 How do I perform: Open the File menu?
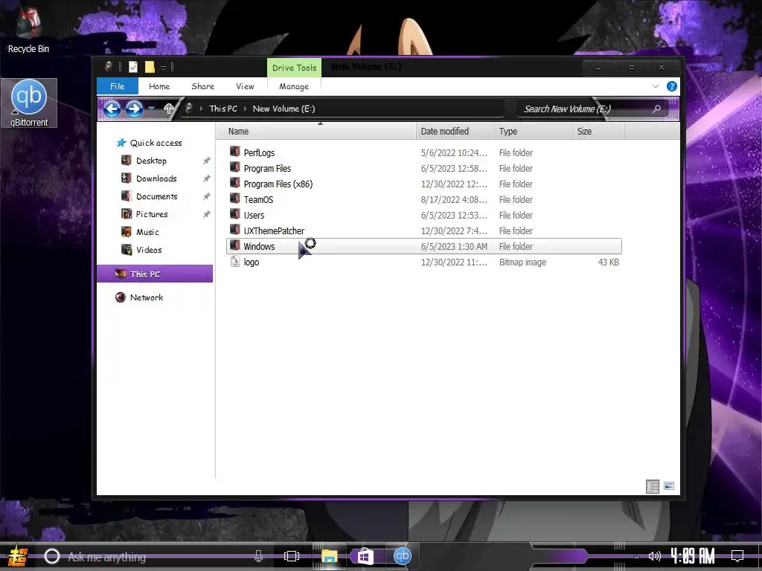point(117,86)
